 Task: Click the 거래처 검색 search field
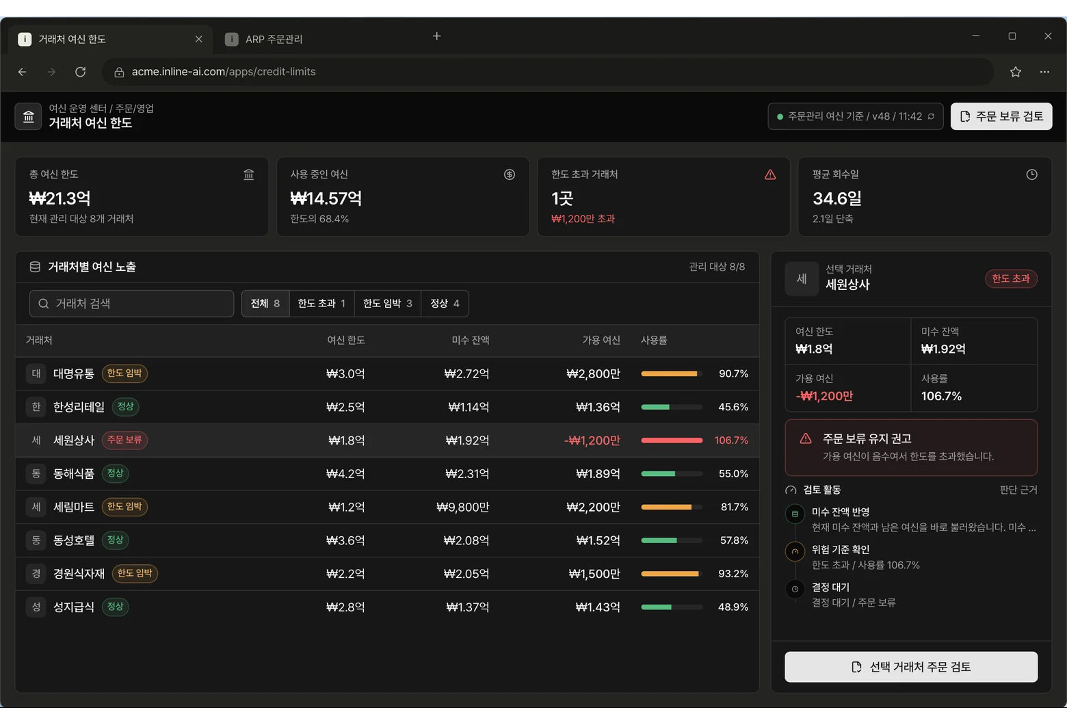[131, 304]
